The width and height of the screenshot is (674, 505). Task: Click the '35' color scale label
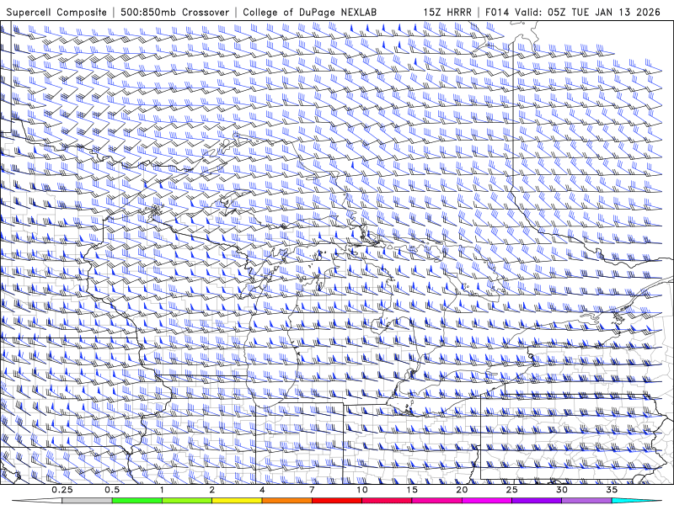612,490
